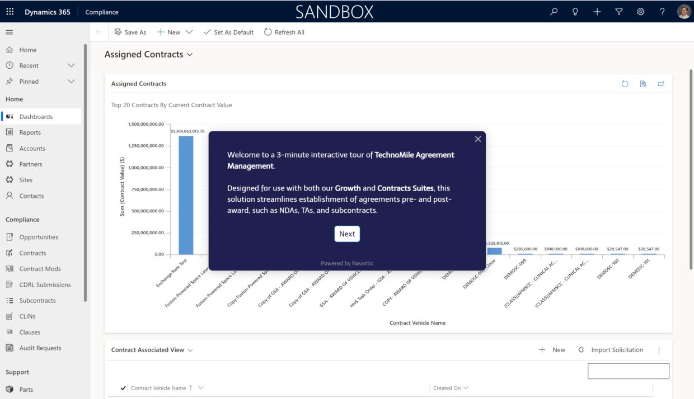This screenshot has width=694, height=399.
Task: Open Recent in sidebar
Action: click(29, 65)
